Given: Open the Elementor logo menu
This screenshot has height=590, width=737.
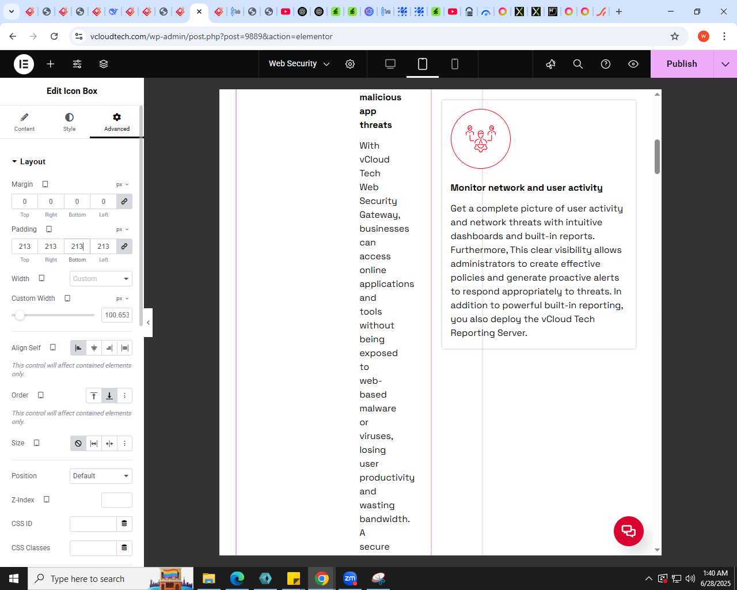Looking at the screenshot, I should click(x=24, y=64).
